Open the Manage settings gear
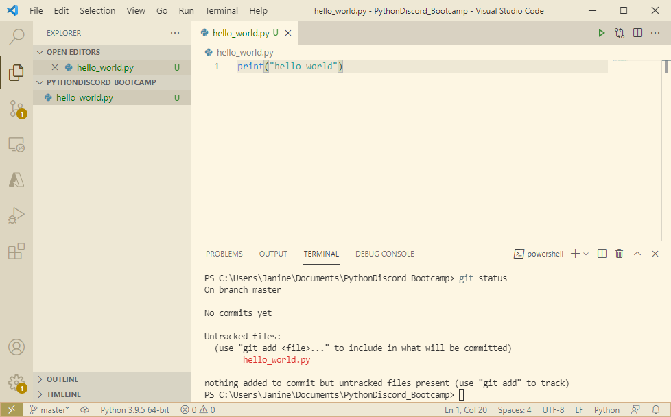Screen dimensions: 671x417 click(x=17, y=383)
